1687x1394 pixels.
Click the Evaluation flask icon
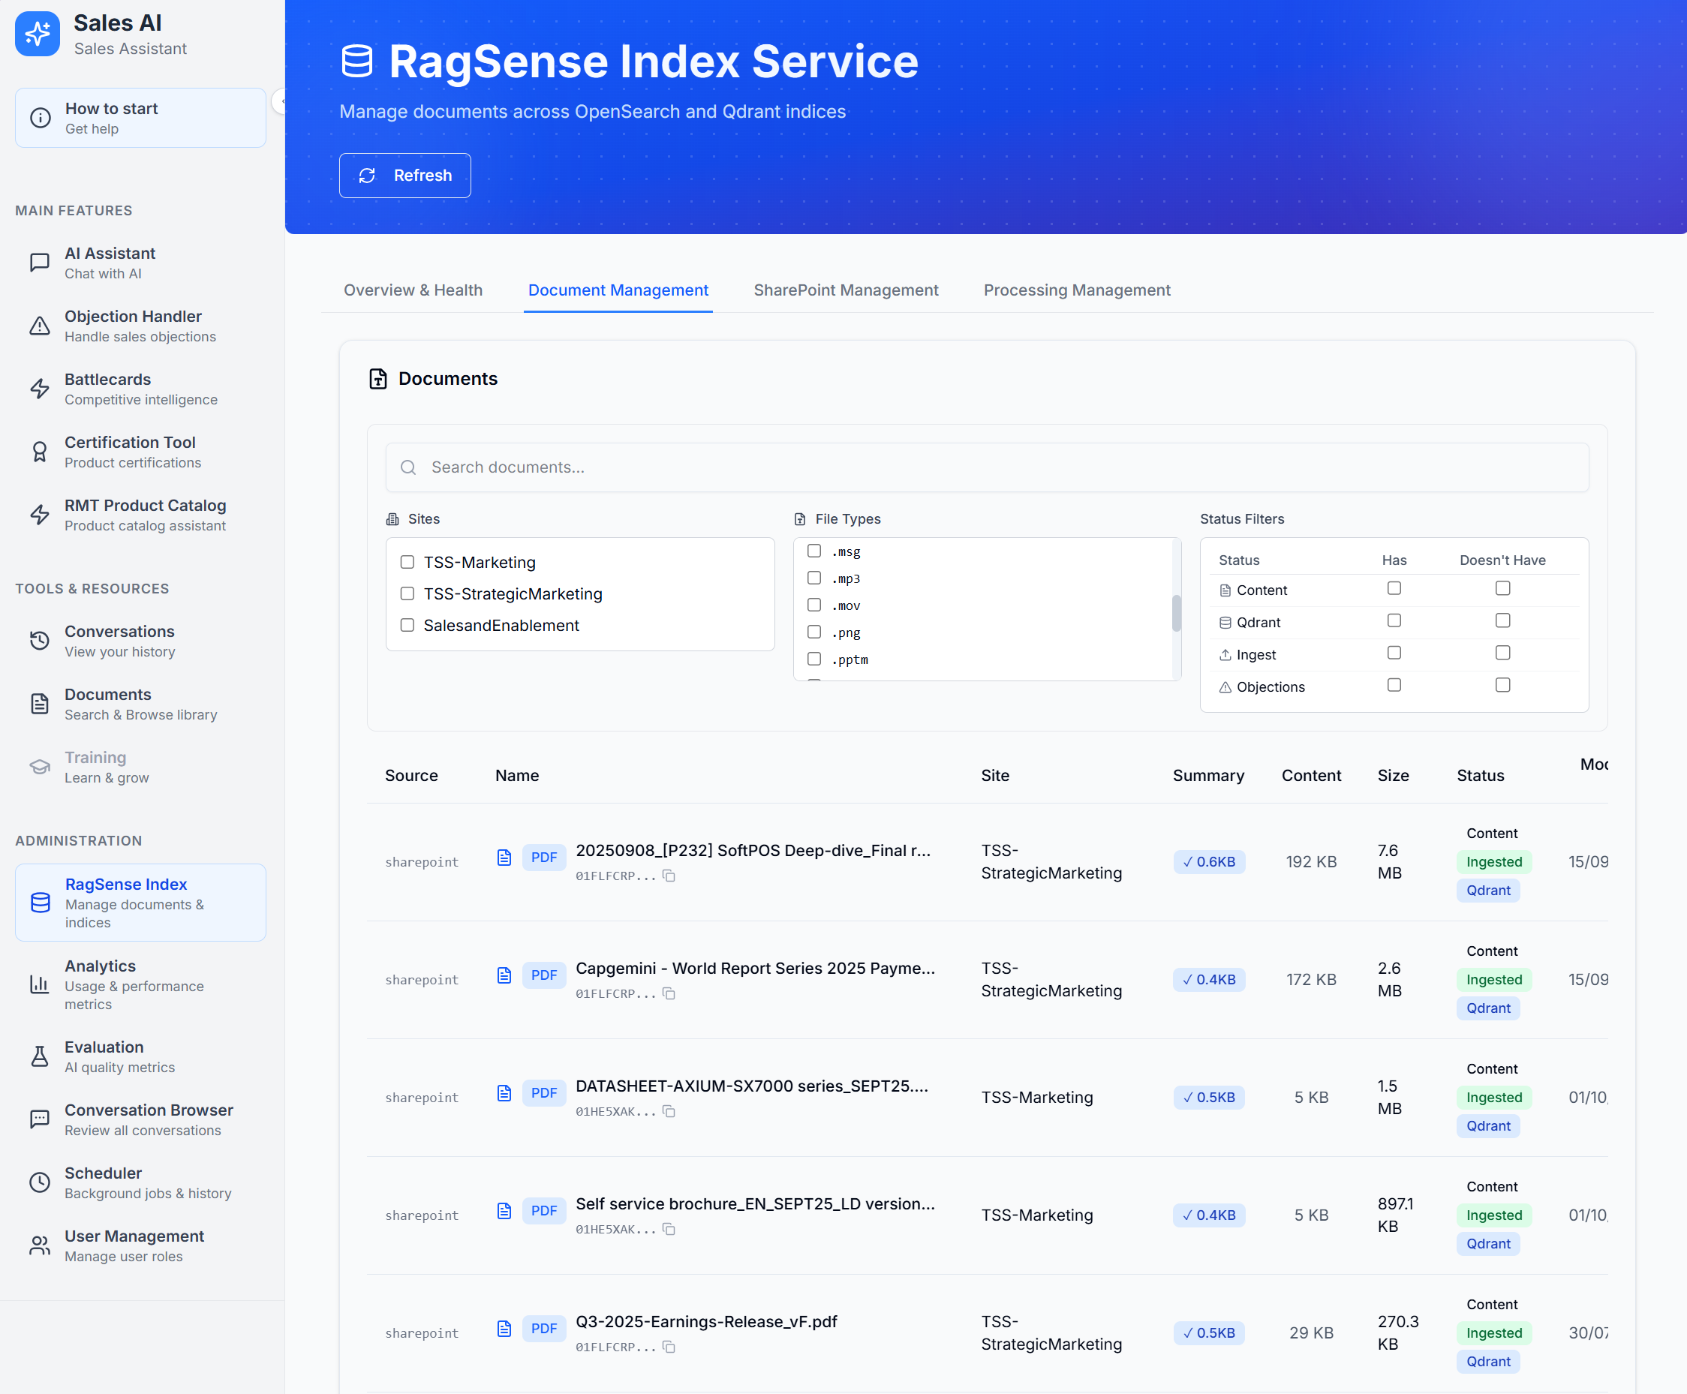click(39, 1056)
